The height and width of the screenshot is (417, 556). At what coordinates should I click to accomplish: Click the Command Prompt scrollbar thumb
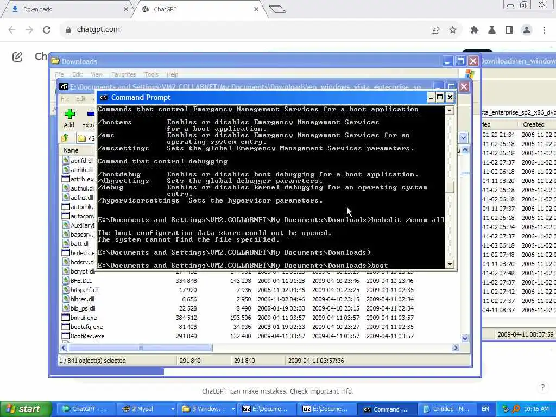(450, 187)
